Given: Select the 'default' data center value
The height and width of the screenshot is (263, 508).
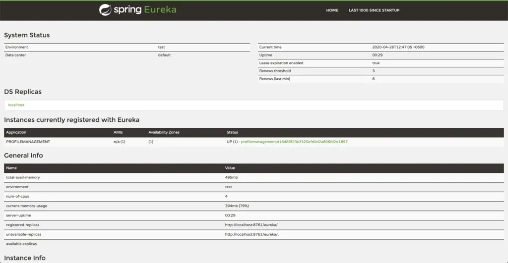Looking at the screenshot, I should [x=164, y=55].
